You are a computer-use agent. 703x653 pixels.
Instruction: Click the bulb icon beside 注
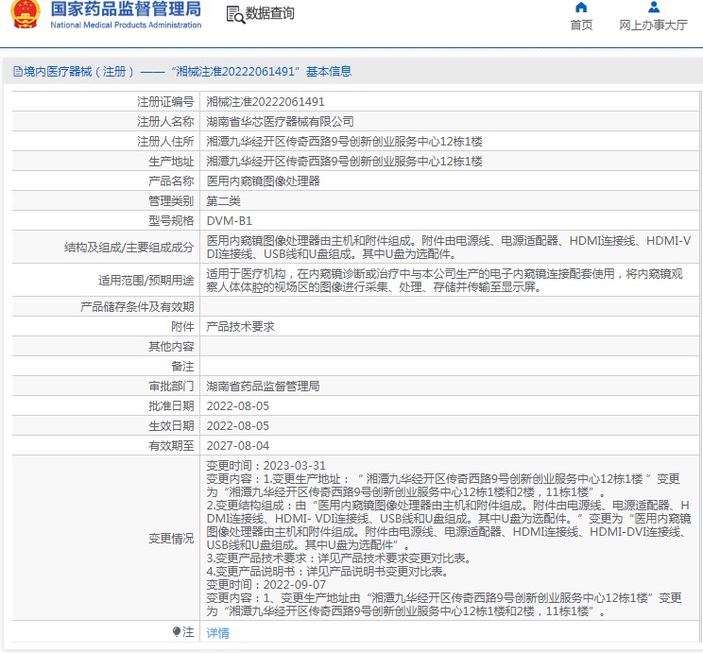tap(177, 632)
